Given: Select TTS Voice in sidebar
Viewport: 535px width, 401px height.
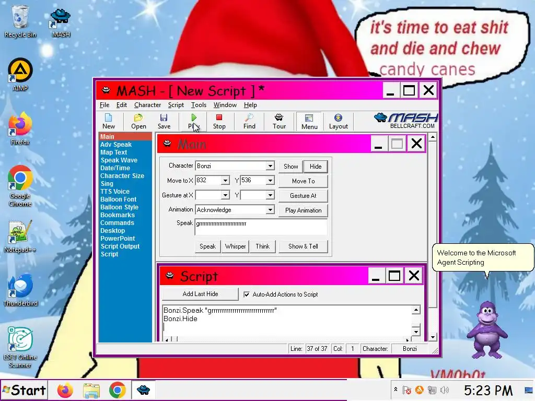Looking at the screenshot, I should pyautogui.click(x=114, y=192).
